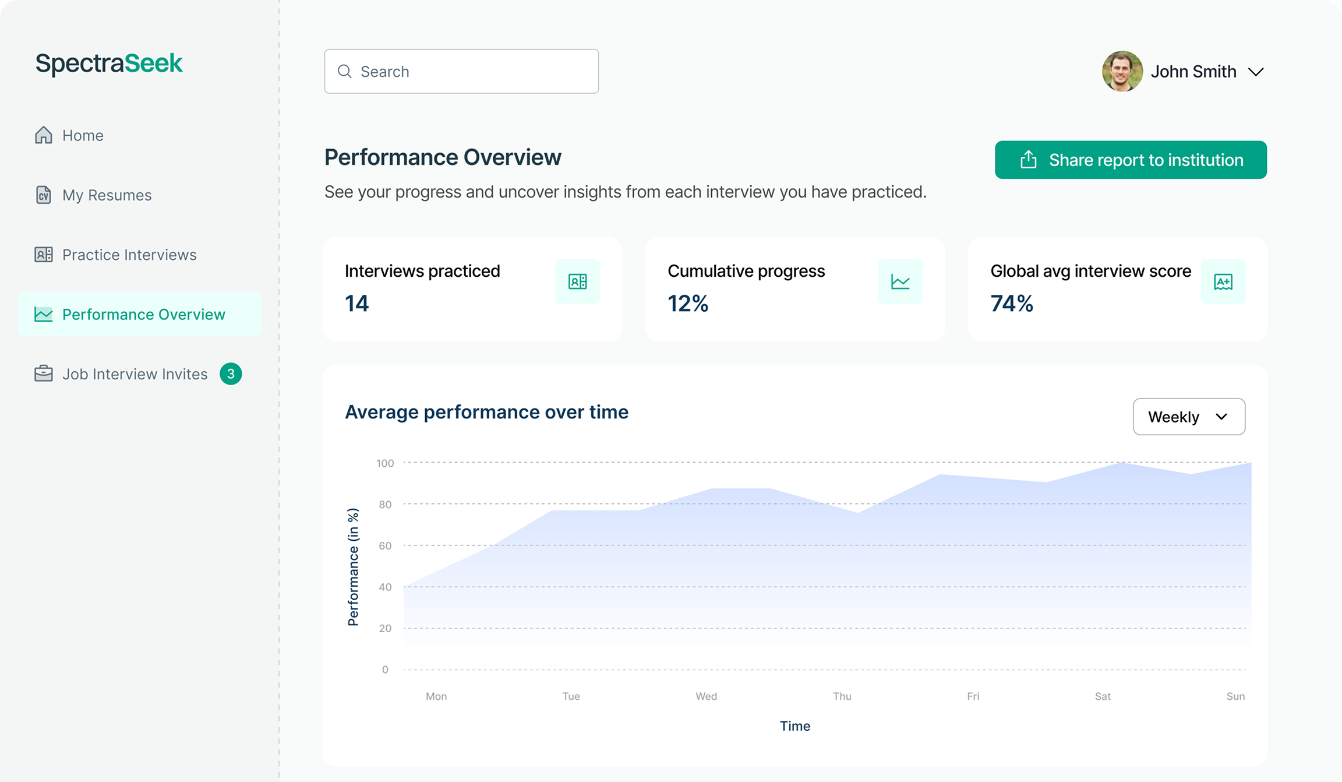Viewport: 1342px width, 782px height.
Task: Select Performance Overview in sidebar
Action: pyautogui.click(x=140, y=314)
